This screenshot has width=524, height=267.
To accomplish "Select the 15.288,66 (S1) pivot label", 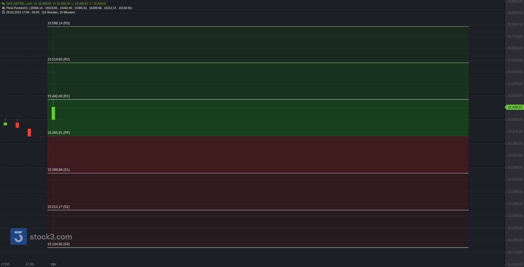I will click(58, 170).
